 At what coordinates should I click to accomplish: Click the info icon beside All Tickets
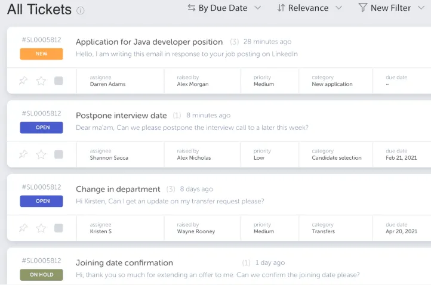80,11
